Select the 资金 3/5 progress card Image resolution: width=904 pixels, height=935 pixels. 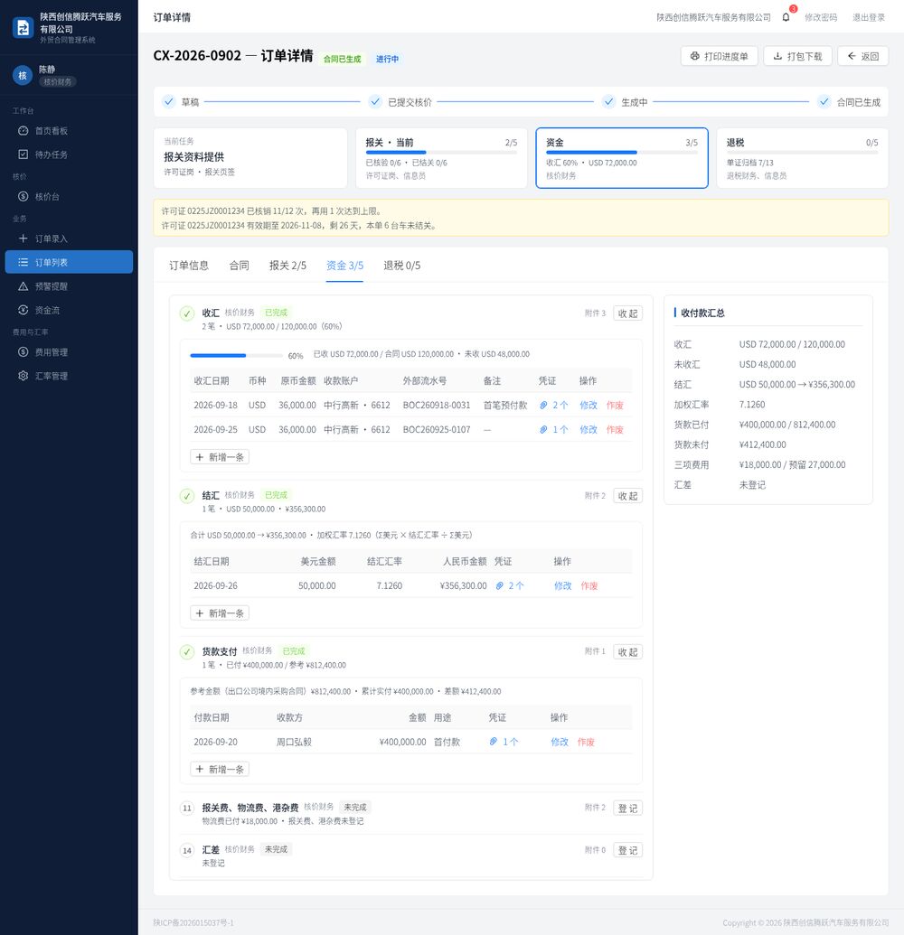(x=622, y=158)
